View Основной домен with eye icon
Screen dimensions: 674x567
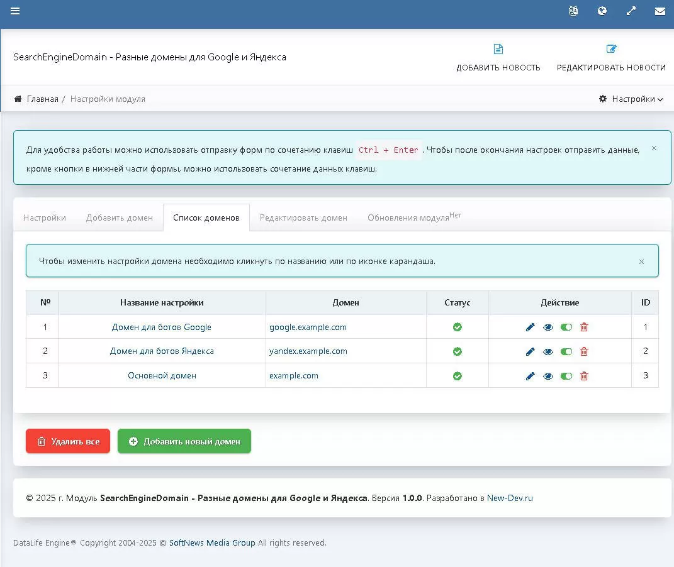click(548, 377)
